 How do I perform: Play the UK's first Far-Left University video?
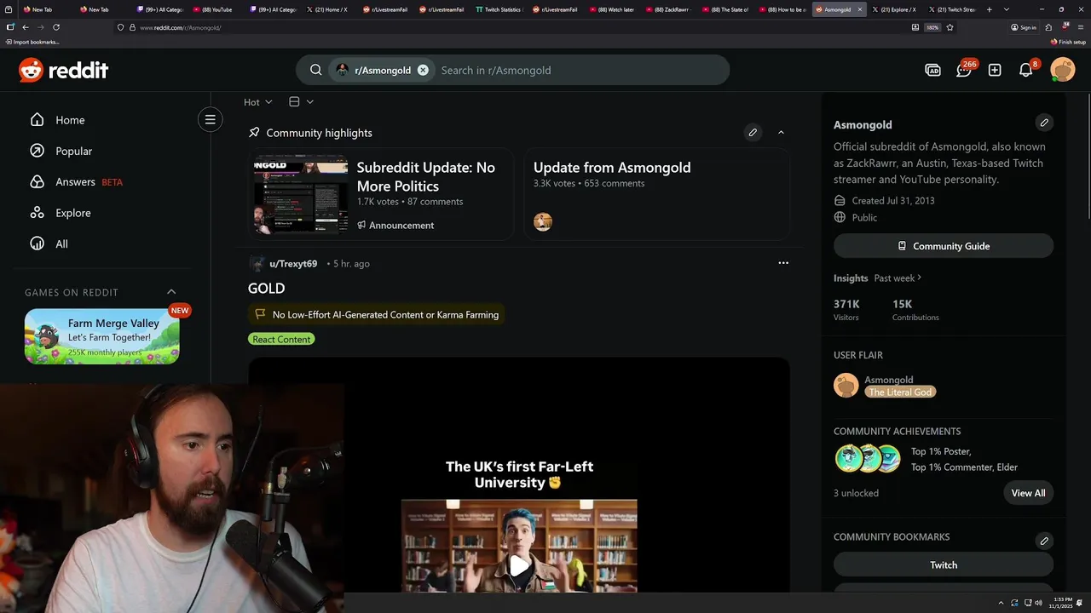(x=519, y=565)
